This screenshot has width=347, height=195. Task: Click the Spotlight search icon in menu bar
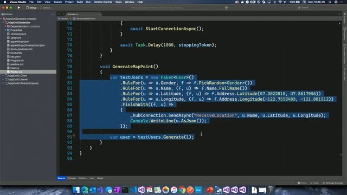[330, 2]
